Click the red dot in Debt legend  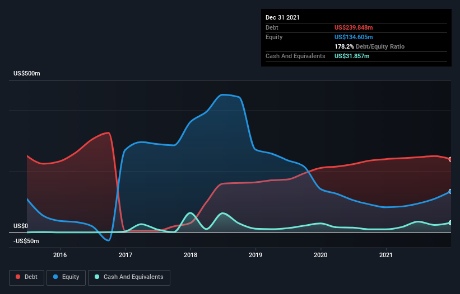point(18,277)
